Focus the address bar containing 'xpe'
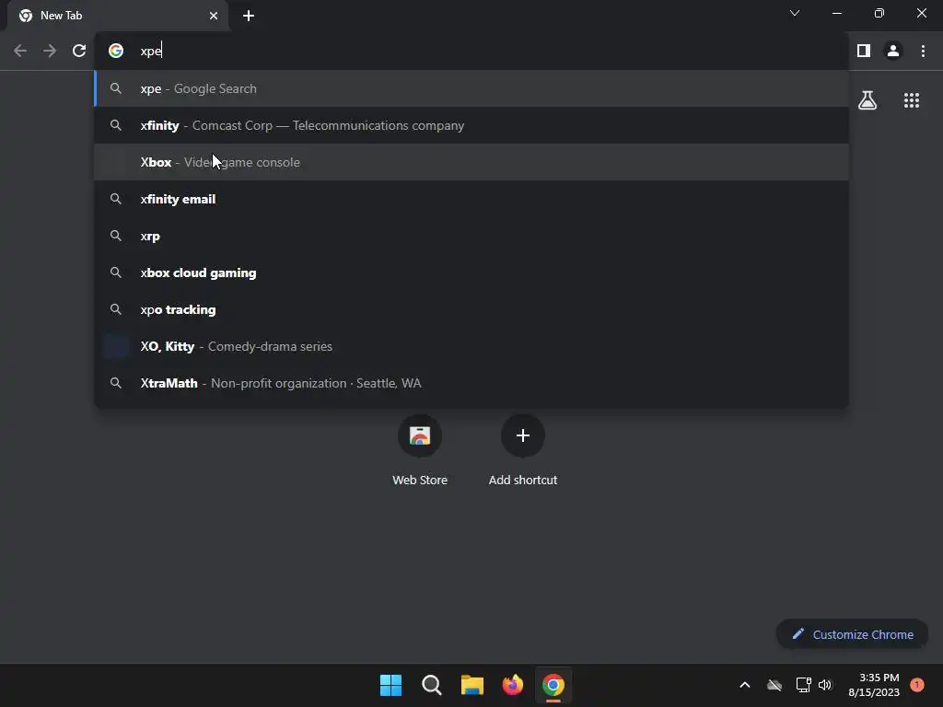This screenshot has height=707, width=943. [x=471, y=52]
